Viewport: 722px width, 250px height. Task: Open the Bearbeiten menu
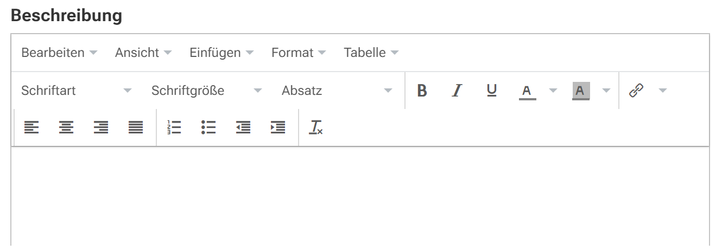coord(59,53)
